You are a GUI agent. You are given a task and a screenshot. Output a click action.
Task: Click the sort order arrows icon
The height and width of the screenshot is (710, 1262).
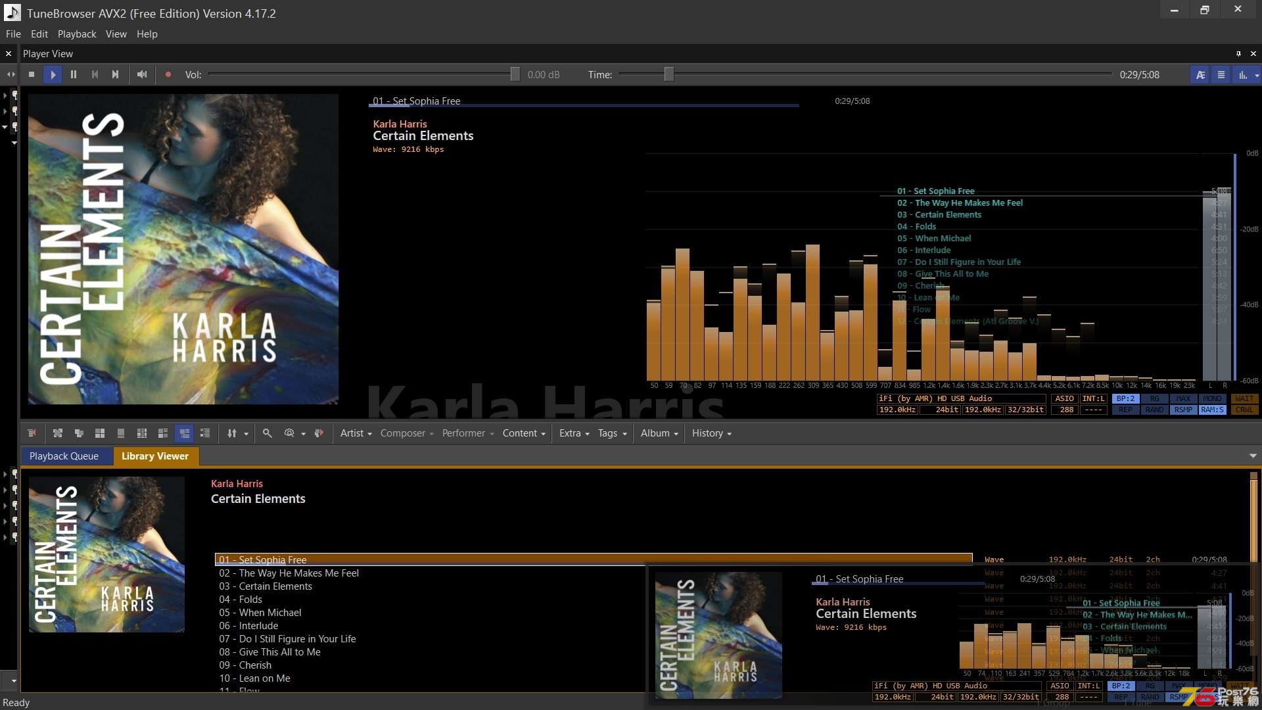[x=232, y=433]
